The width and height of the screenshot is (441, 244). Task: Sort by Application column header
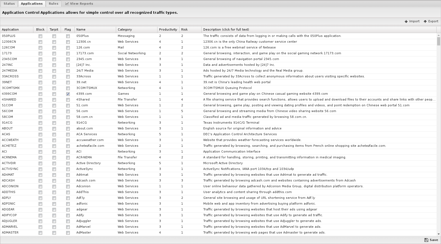17,29
